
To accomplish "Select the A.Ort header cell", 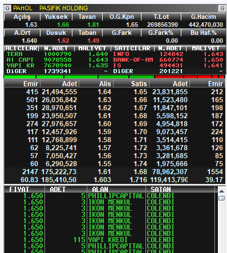I will coord(22,33).
